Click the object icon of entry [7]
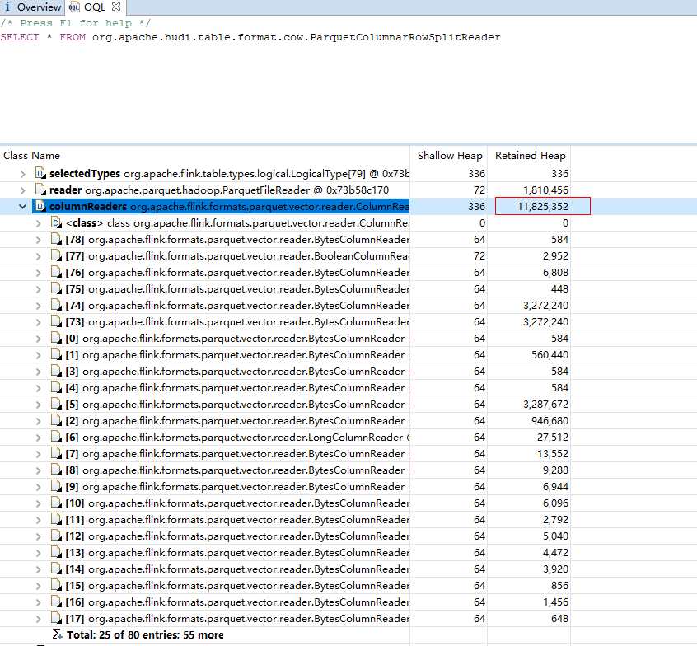The height and width of the screenshot is (646, 697). (x=56, y=453)
